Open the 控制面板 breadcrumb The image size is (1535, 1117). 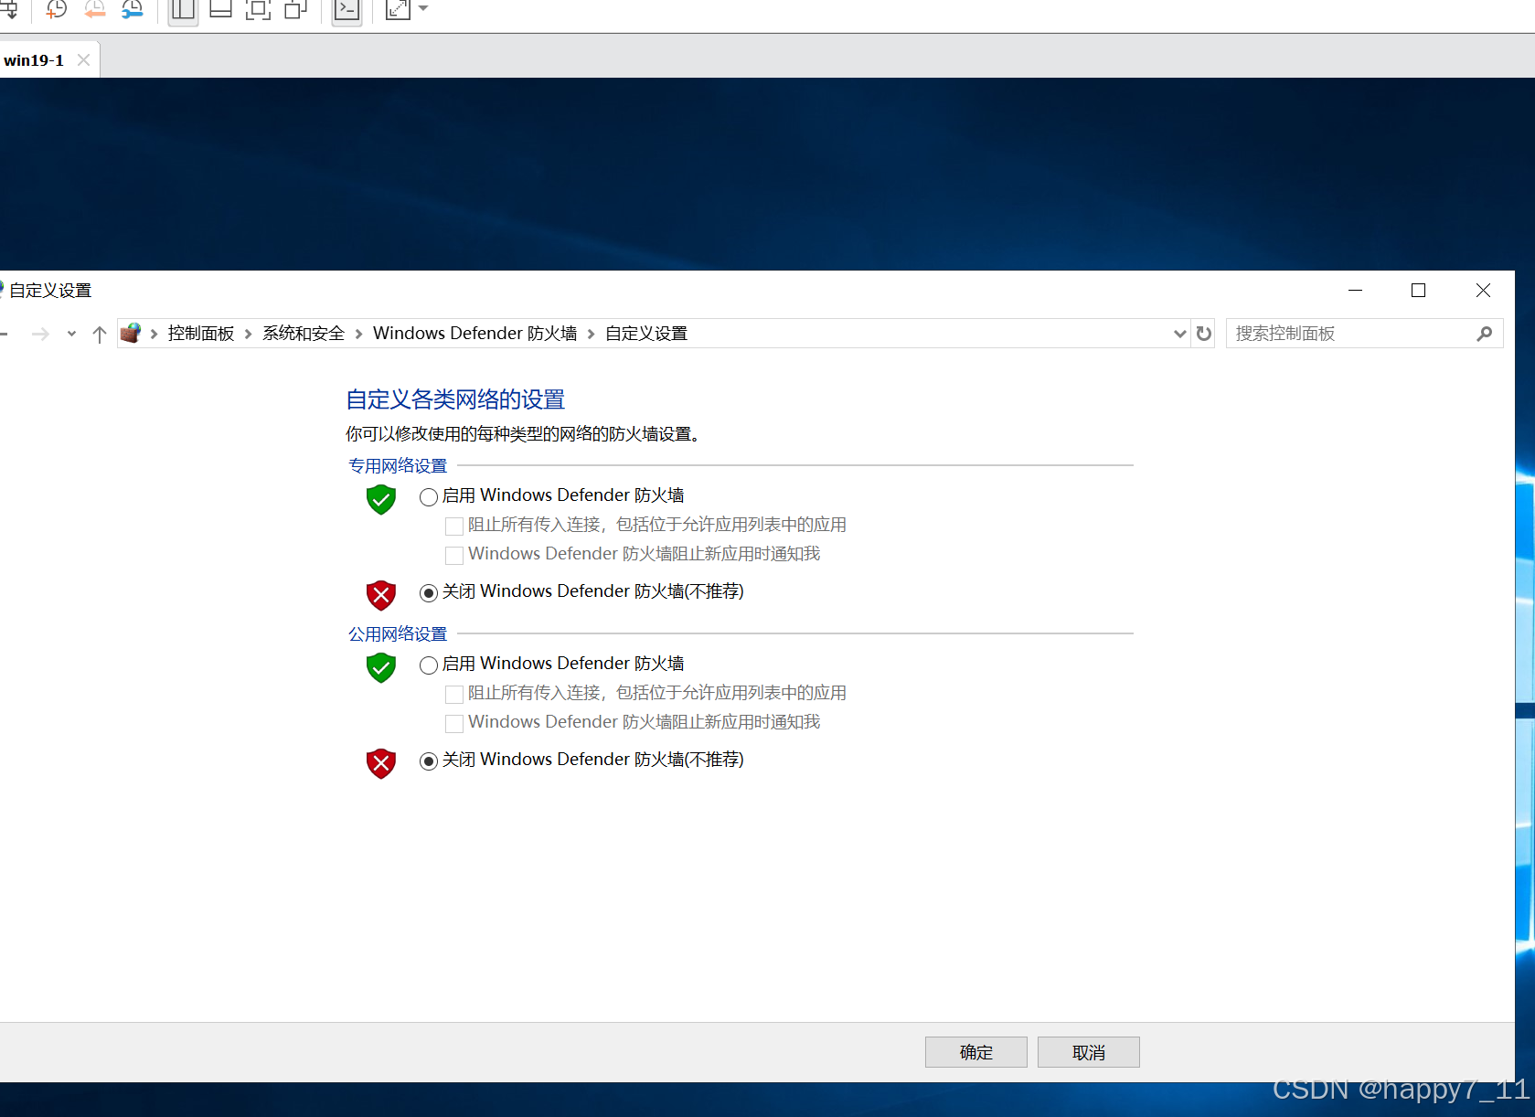click(201, 334)
